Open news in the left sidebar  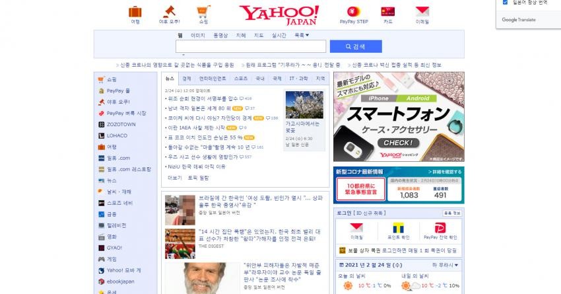(x=112, y=180)
